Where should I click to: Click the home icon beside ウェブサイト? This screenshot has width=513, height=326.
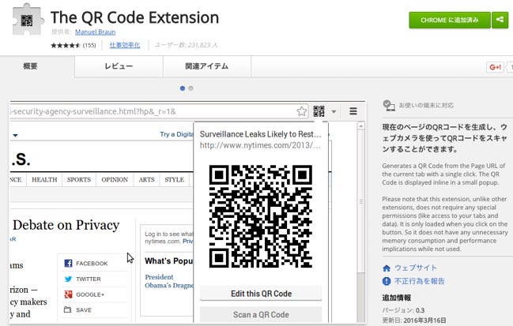[387, 268]
